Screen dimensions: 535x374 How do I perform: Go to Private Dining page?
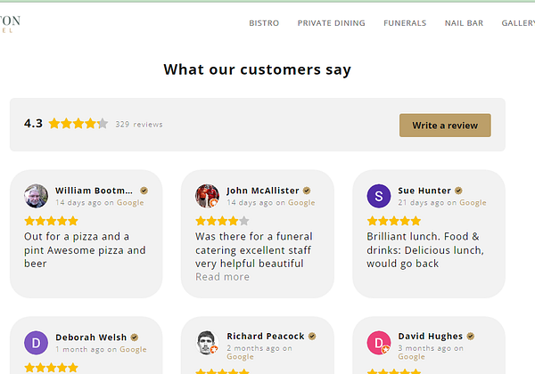331,23
